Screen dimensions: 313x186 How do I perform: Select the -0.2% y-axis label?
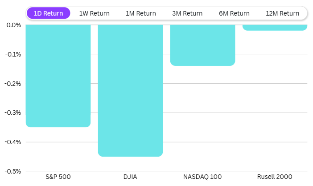pos(13,84)
